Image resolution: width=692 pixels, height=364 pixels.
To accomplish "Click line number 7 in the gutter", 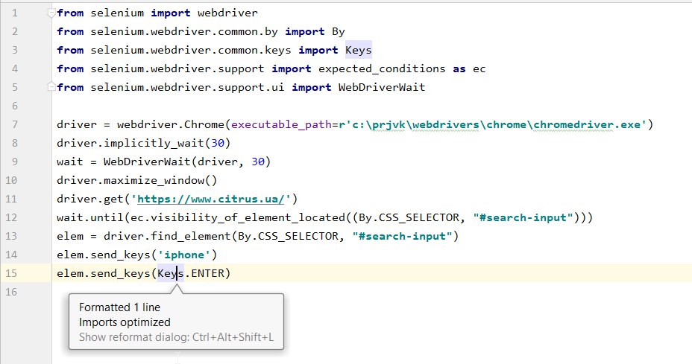I will coord(15,125).
